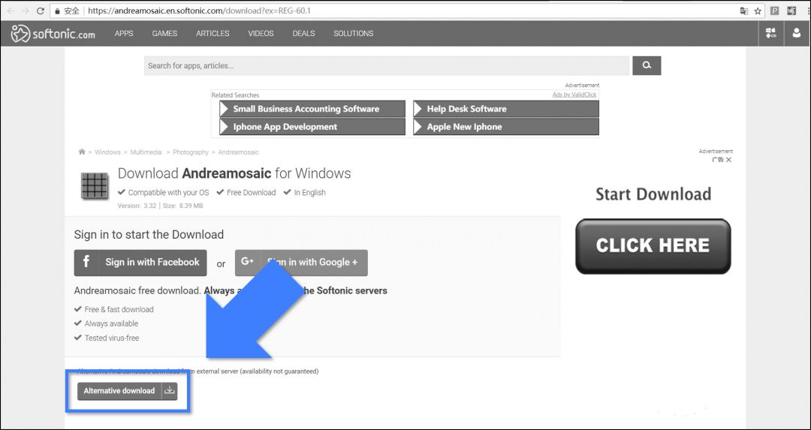This screenshot has width=811, height=430.
Task: Open Help Desk Software ad link
Action: (506, 109)
